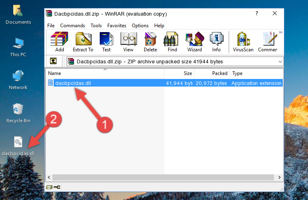Click the WinRAR title bar icon

49,14
